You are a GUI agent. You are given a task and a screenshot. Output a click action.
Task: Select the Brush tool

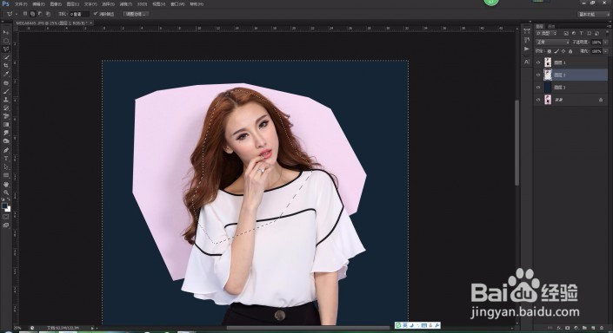pyautogui.click(x=6, y=91)
